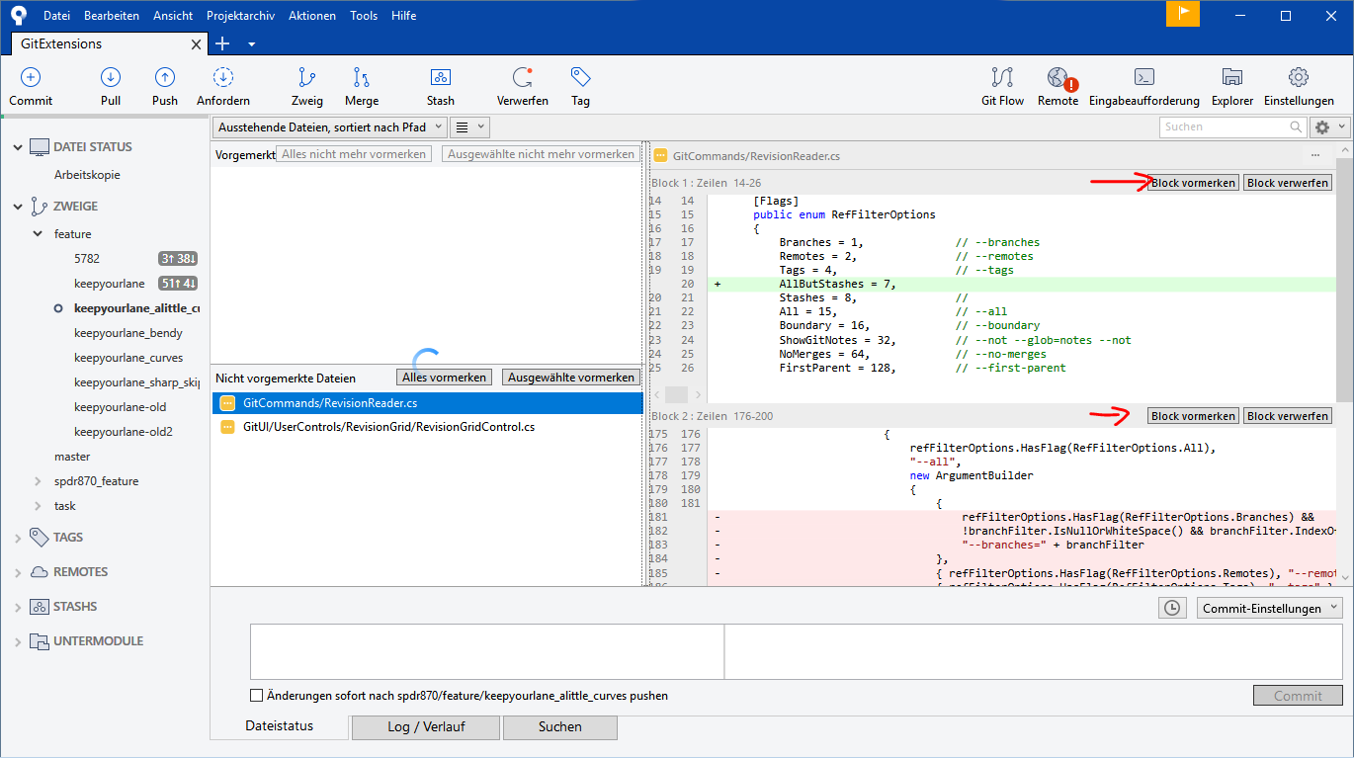1354x758 pixels.
Task: Collapse the feature branch folder
Action: [38, 234]
